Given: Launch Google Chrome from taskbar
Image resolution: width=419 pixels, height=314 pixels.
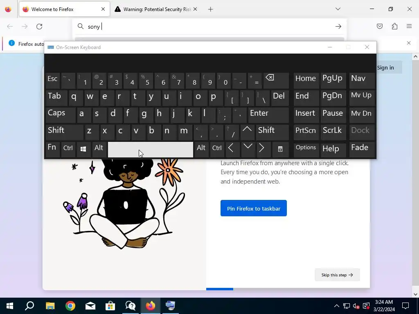Looking at the screenshot, I should [70, 306].
